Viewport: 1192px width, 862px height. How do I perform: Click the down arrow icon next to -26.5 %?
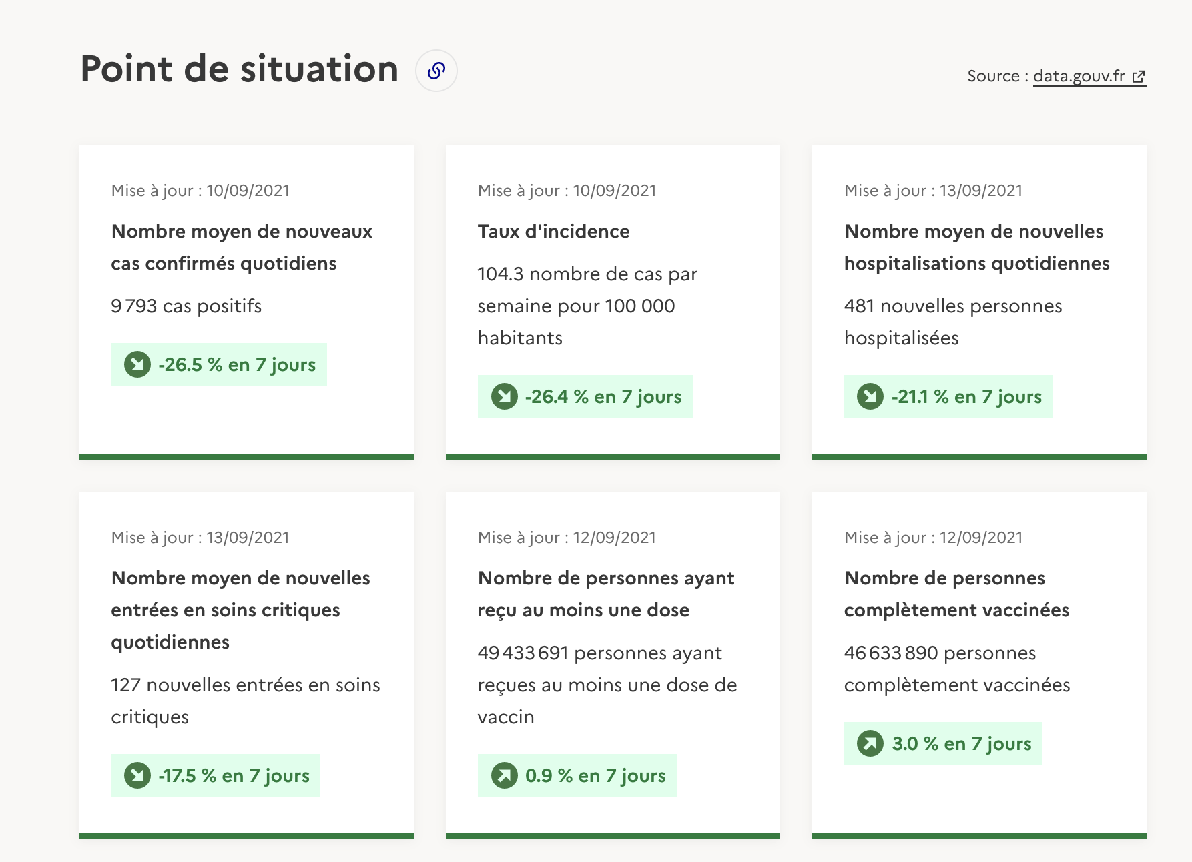tap(137, 364)
